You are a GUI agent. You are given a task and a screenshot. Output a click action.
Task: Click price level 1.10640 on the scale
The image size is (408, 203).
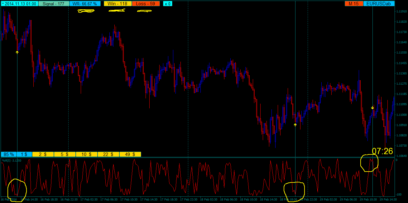[x=401, y=156]
